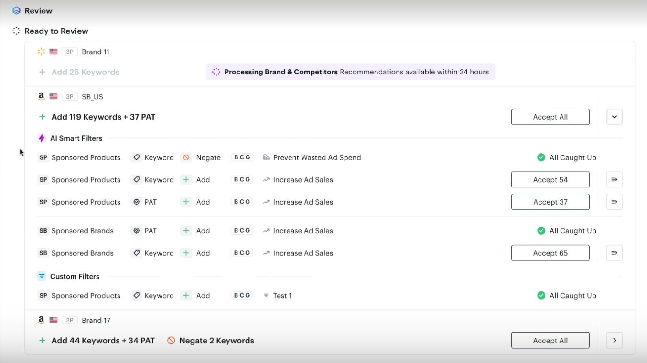Click the green plus Add icon in Accept 65 row
Image resolution: width=647 pixels, height=363 pixels.
[186, 253]
